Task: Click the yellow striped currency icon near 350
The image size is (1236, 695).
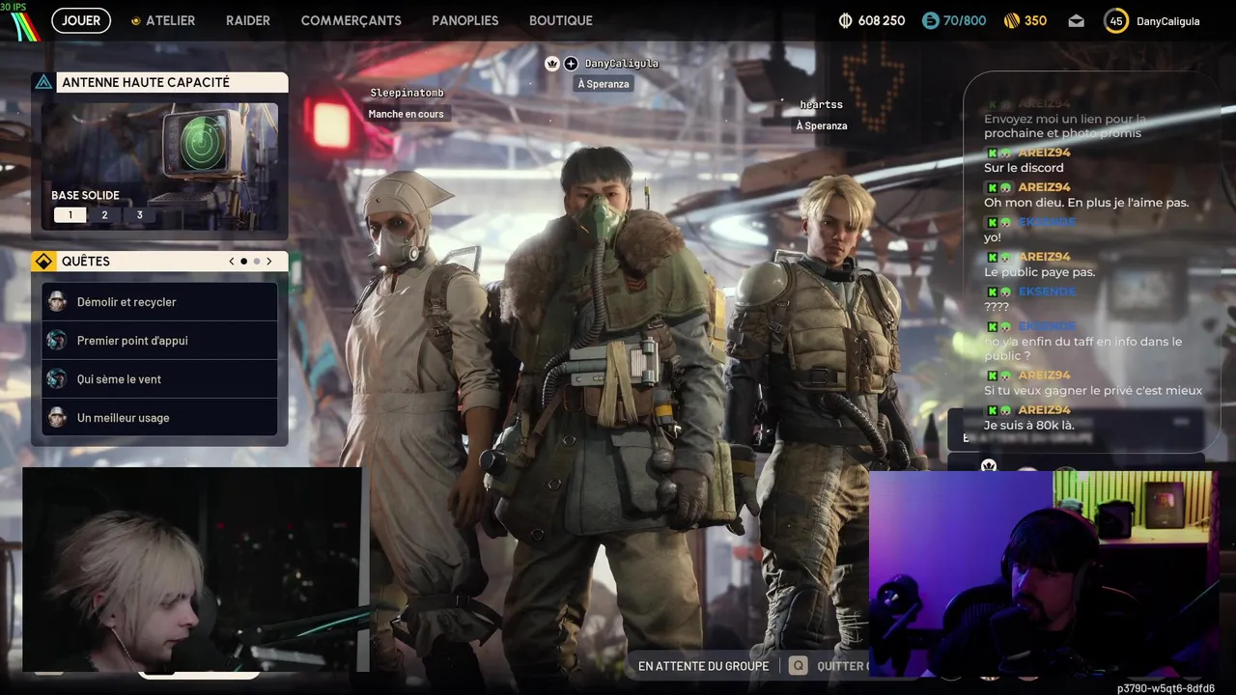Action: point(1012,20)
